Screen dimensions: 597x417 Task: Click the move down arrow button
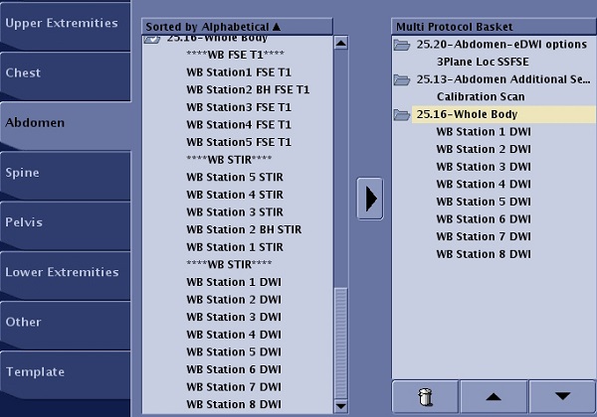[x=562, y=396]
